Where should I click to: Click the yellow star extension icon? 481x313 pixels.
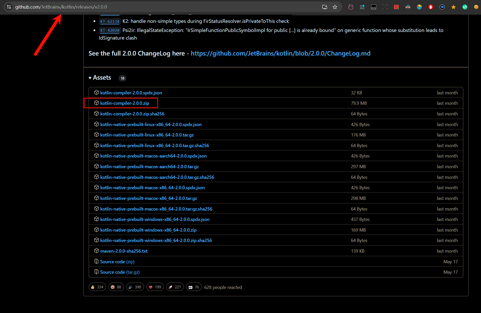(453, 7)
